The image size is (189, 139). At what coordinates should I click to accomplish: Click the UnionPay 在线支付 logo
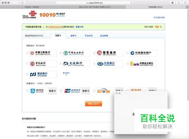coord(72,91)
